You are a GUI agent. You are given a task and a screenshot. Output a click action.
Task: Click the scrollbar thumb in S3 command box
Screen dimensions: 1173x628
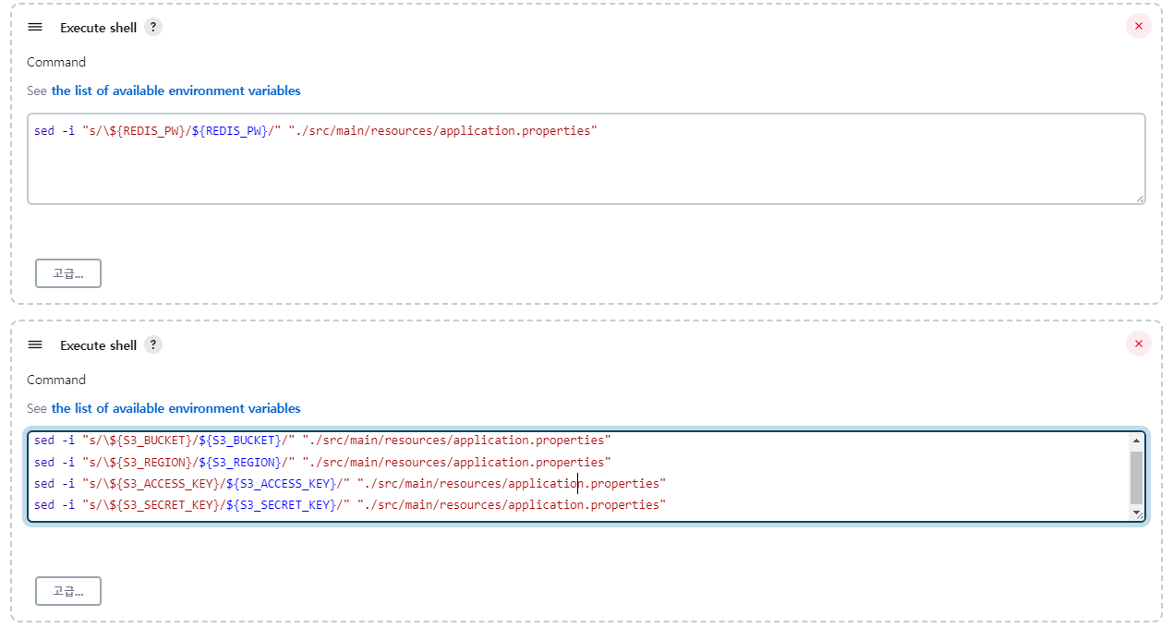pyautogui.click(x=1137, y=477)
